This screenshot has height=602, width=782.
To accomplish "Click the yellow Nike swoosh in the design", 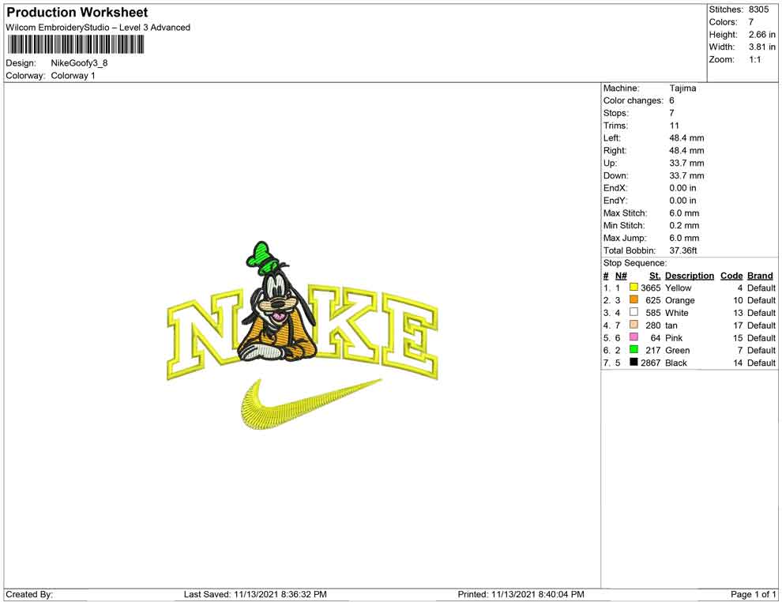I will pyautogui.click(x=310, y=404).
